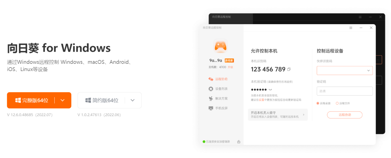Open the 设置 link in security notice

261,100
